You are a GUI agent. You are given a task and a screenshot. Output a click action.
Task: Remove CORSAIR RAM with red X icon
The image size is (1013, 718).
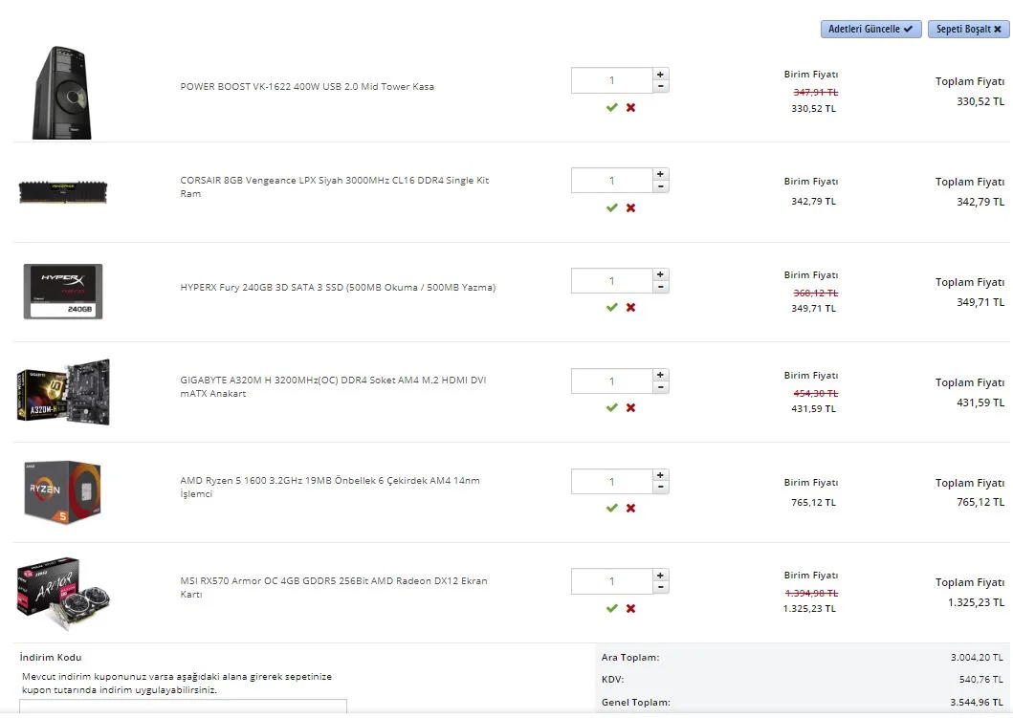coord(630,208)
